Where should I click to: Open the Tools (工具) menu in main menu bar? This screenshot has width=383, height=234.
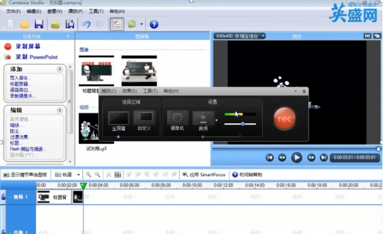click(95, 11)
